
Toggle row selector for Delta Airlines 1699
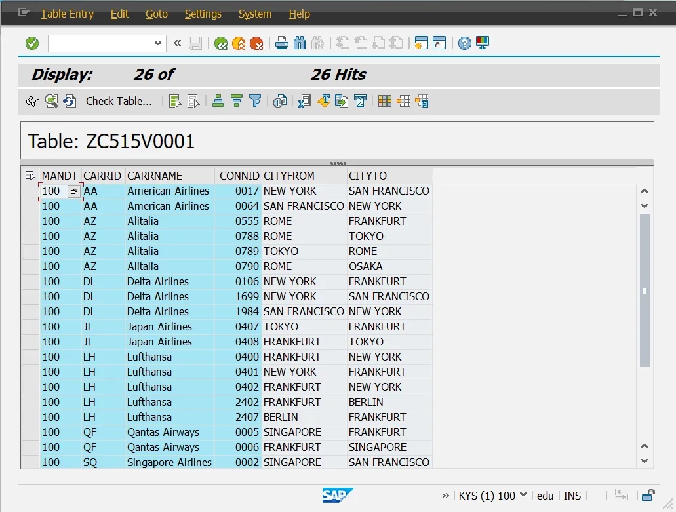pyautogui.click(x=31, y=296)
